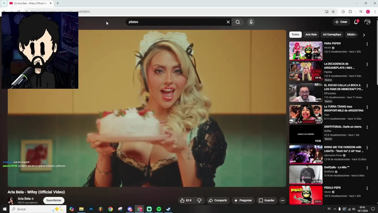Click the magnifying glass search button
The image size is (378, 213).
pyautogui.click(x=238, y=22)
